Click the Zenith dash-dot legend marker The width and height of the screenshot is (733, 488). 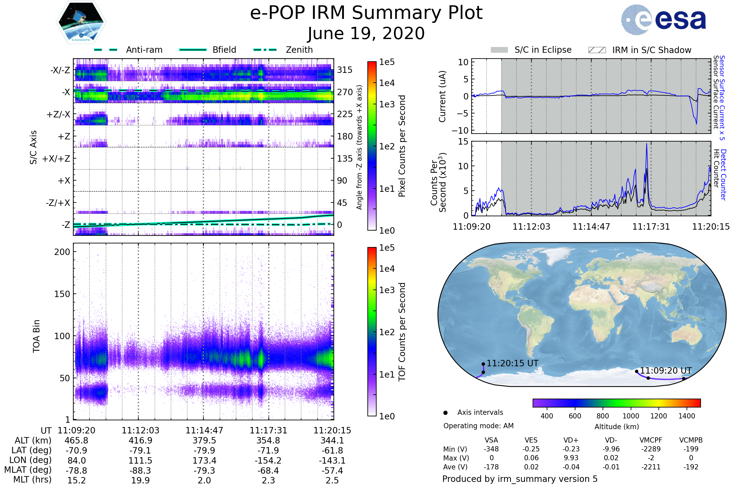265,50
